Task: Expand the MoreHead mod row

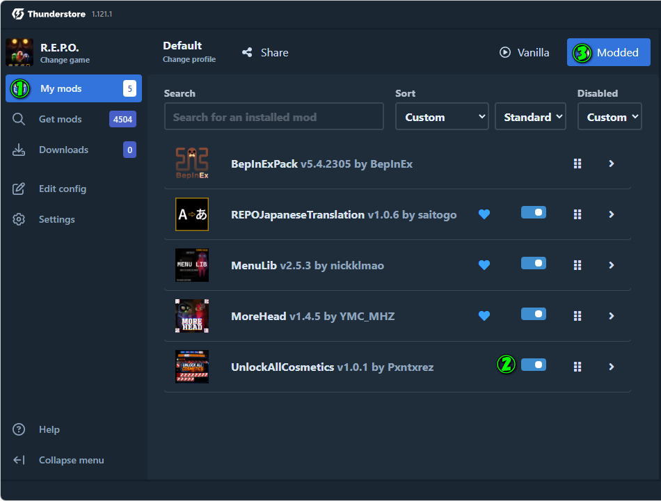Action: tap(612, 316)
